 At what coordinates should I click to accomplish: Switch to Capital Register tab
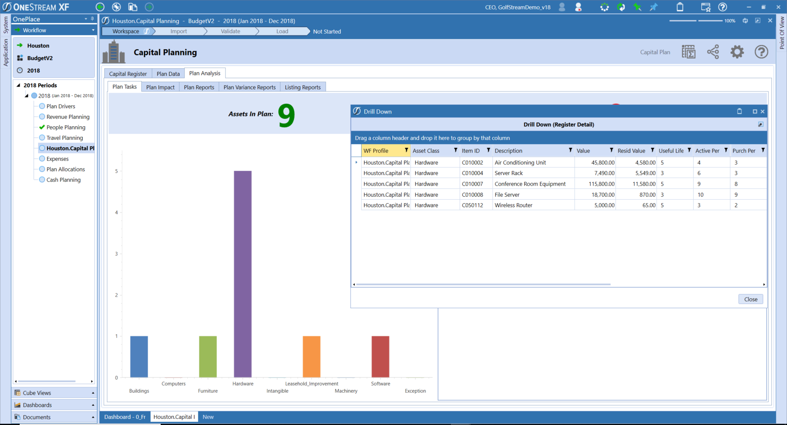tap(128, 74)
